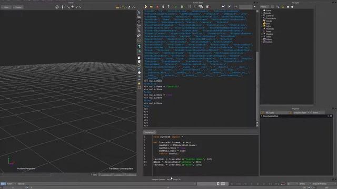Select Takes in the Navigator tree
The height and width of the screenshot is (189, 337).
tap(269, 37)
